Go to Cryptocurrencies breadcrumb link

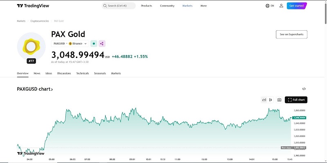40,21
